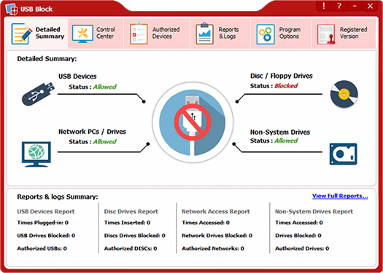The width and height of the screenshot is (383, 273).
Task: Click the USB flash drive icon
Action: pyautogui.click(x=38, y=94)
